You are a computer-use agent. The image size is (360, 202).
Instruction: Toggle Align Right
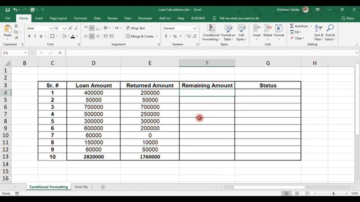pos(97,36)
